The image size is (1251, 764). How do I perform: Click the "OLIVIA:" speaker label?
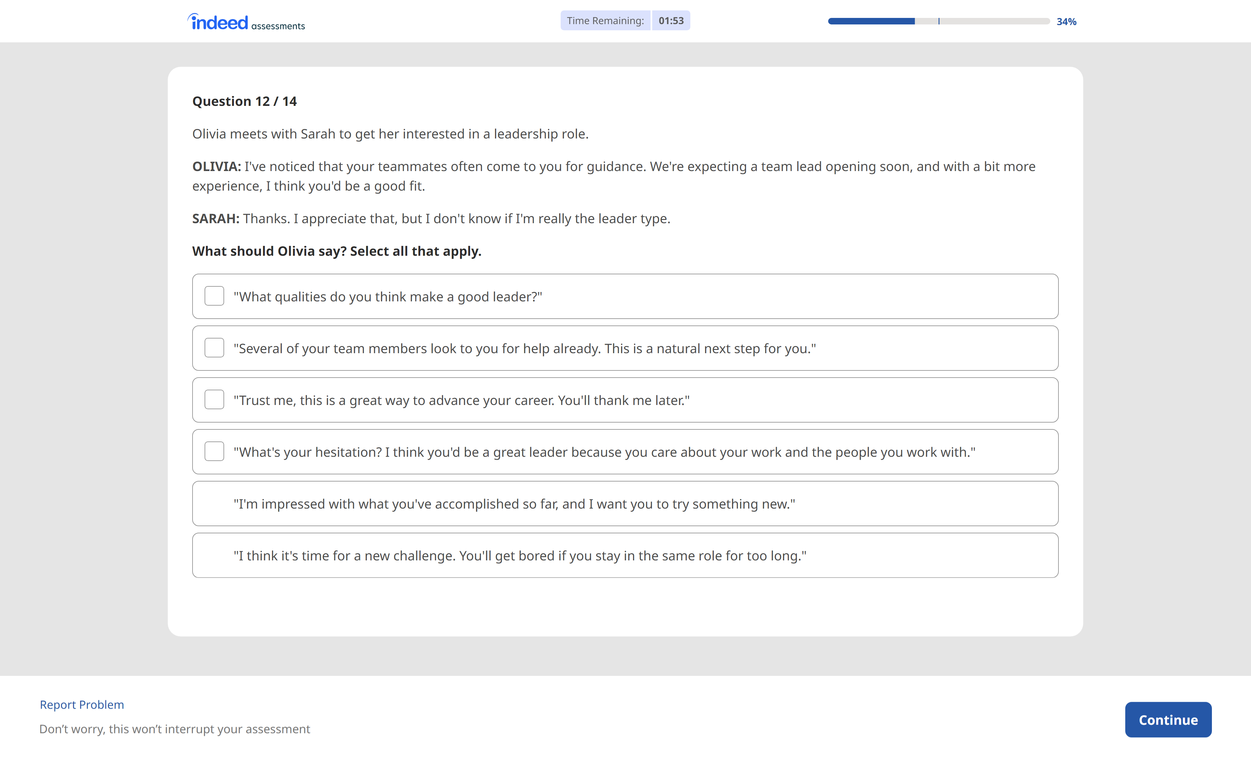pyautogui.click(x=216, y=166)
